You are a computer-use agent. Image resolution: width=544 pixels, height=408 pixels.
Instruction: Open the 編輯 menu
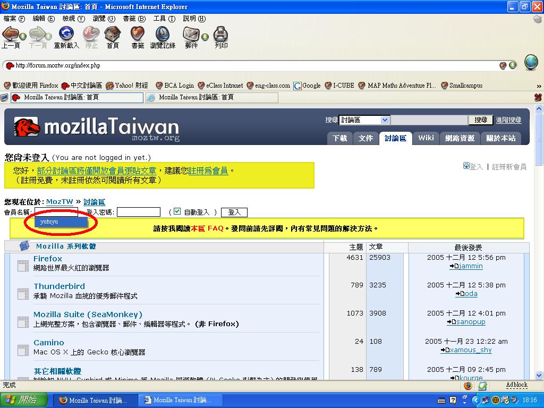click(44, 19)
